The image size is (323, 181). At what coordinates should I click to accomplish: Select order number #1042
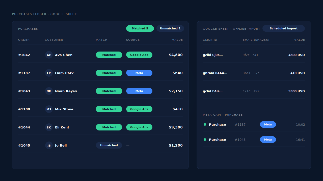[24, 55]
